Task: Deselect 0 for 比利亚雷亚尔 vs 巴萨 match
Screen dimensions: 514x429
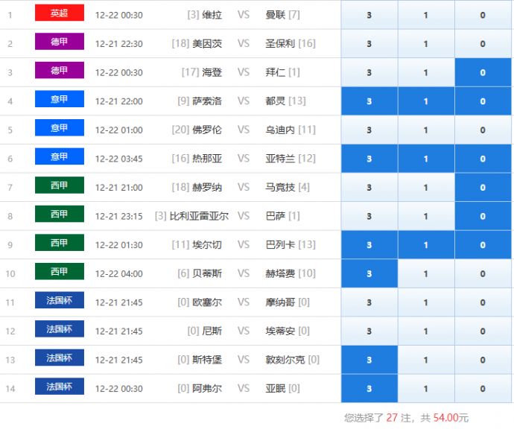Action: pos(483,216)
